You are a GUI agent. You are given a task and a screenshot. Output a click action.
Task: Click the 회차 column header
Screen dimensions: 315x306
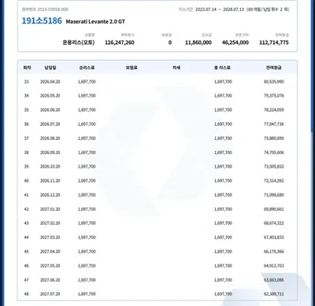click(28, 68)
